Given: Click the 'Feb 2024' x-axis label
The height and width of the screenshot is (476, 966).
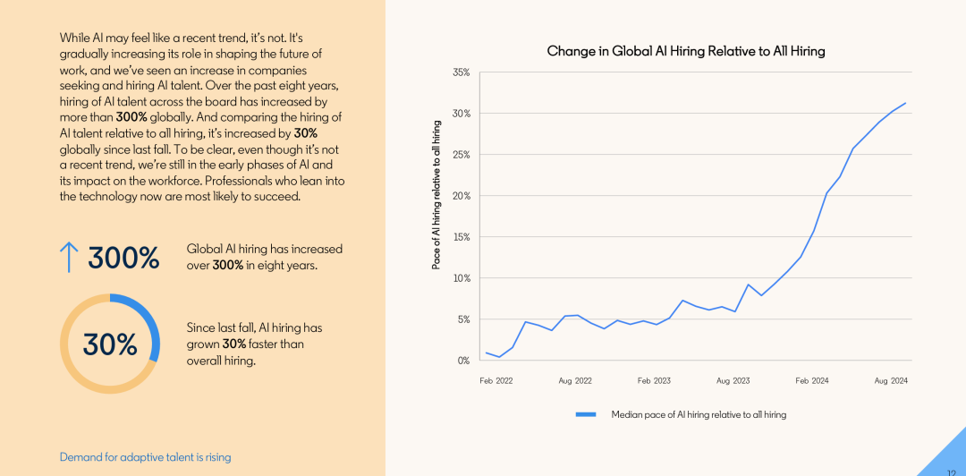Looking at the screenshot, I should (x=812, y=381).
